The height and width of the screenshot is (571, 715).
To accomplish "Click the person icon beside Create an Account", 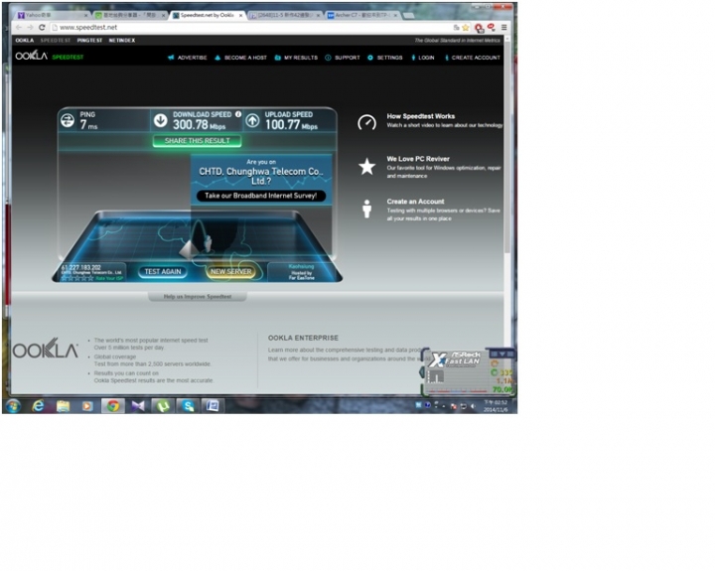I will (366, 209).
